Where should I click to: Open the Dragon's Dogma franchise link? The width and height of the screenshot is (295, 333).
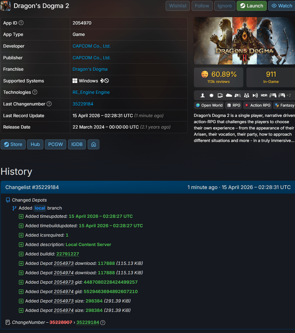coord(90,69)
